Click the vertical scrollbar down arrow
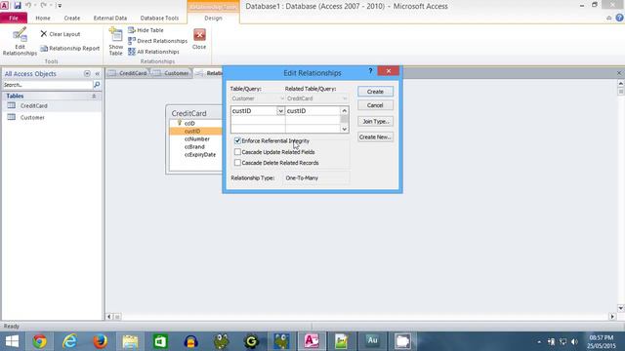 coord(620,308)
